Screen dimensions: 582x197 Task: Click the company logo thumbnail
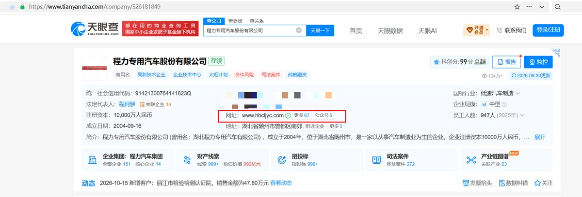(x=95, y=68)
